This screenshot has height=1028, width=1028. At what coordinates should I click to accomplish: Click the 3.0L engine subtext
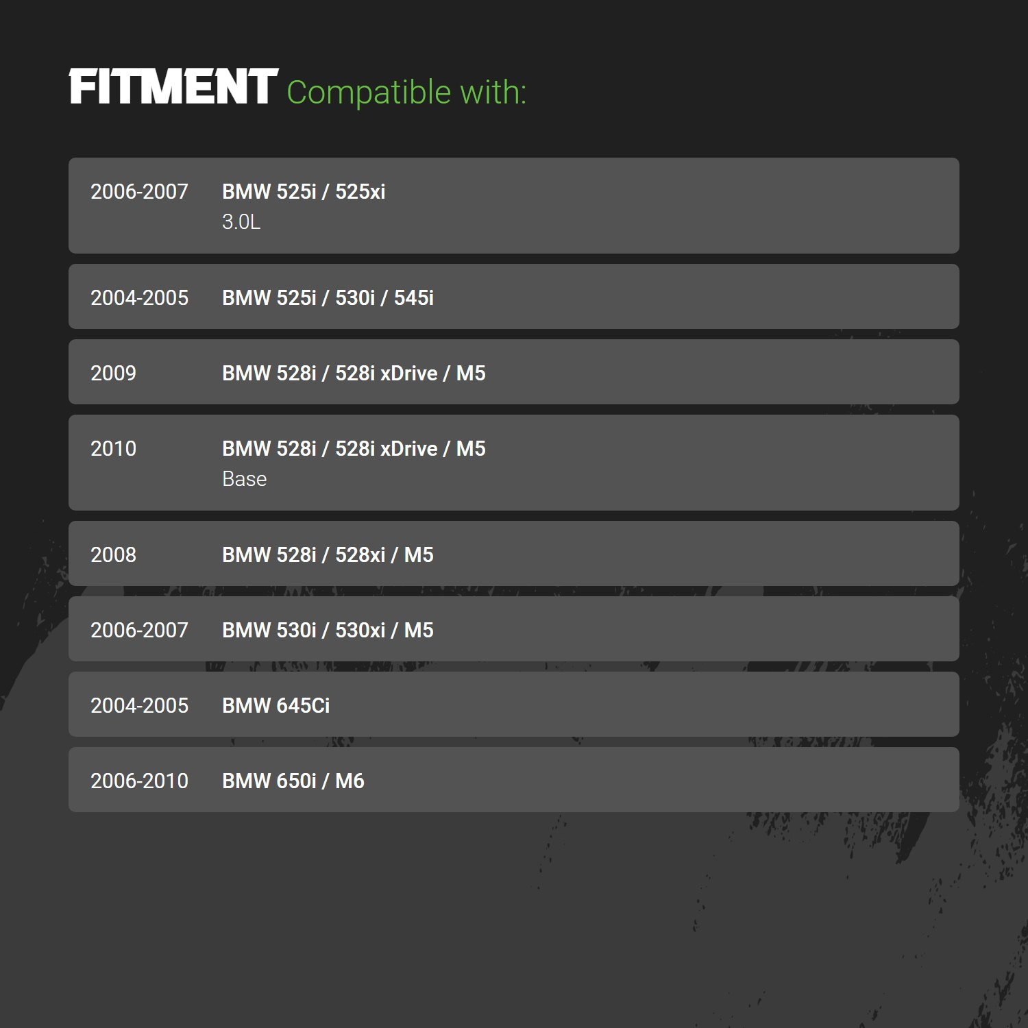pos(241,222)
